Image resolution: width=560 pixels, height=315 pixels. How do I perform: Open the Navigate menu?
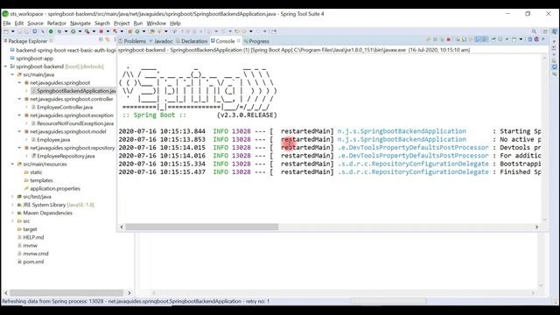click(x=80, y=24)
